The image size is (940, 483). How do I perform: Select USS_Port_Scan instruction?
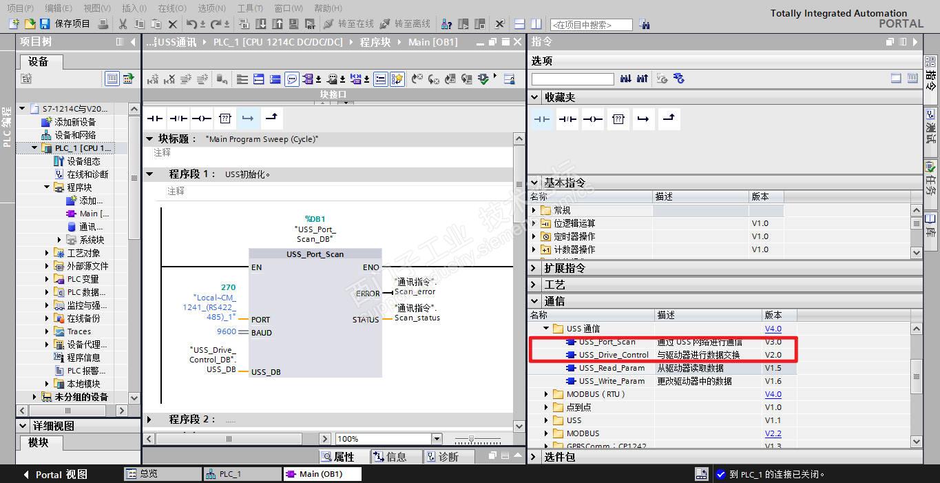pyautogui.click(x=607, y=342)
